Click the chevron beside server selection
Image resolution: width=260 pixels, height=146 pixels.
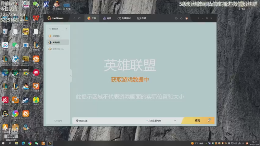pos(175,121)
